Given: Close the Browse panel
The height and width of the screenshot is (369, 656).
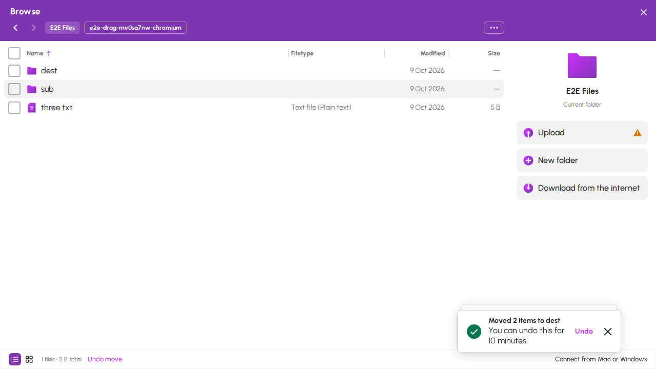Looking at the screenshot, I should point(644,12).
